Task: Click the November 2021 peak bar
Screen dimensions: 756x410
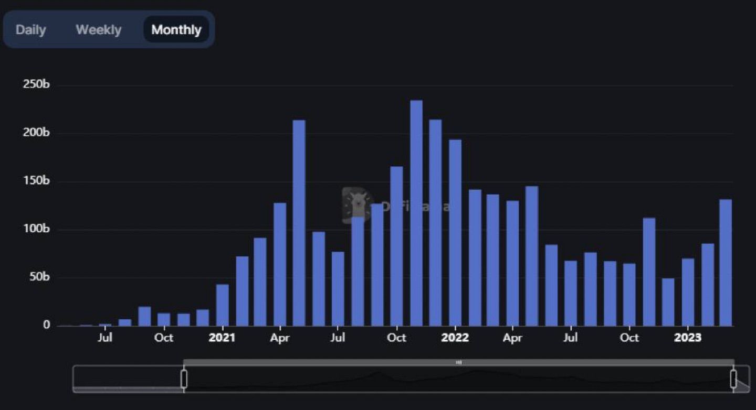Action: [x=416, y=213]
